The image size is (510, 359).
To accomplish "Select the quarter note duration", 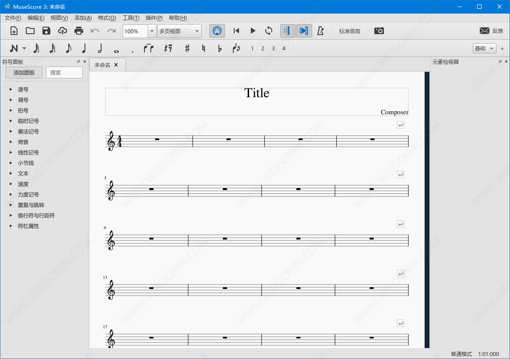I will 84,49.
